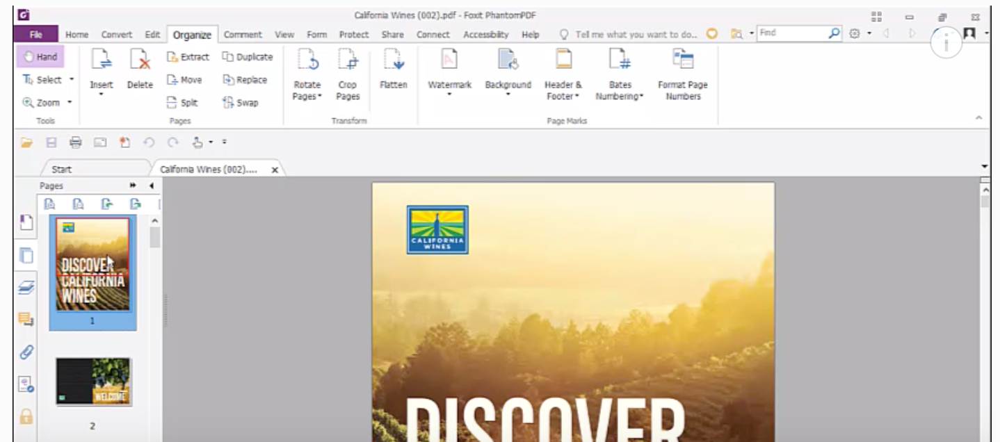Screen dimensions: 1000x442
Task: Open the Comments side panel
Action: tap(26, 319)
